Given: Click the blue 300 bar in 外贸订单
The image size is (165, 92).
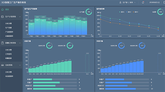Looking at the screenshot, I should (113, 69).
